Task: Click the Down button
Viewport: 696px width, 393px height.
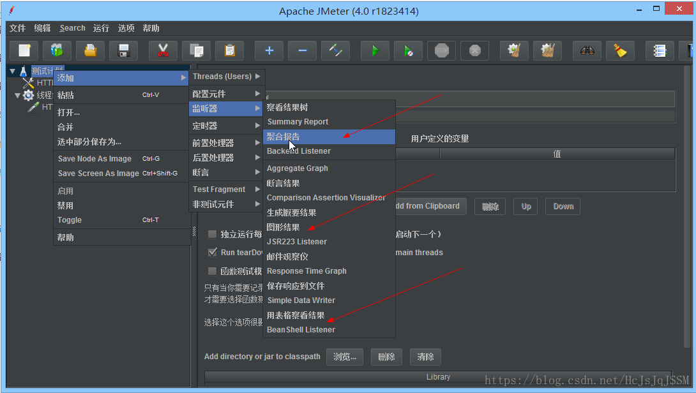Action: (563, 206)
